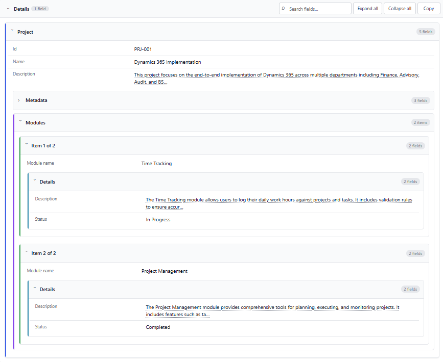The width and height of the screenshot is (443, 362).
Task: Select the Project Management module name value
Action: click(x=165, y=271)
